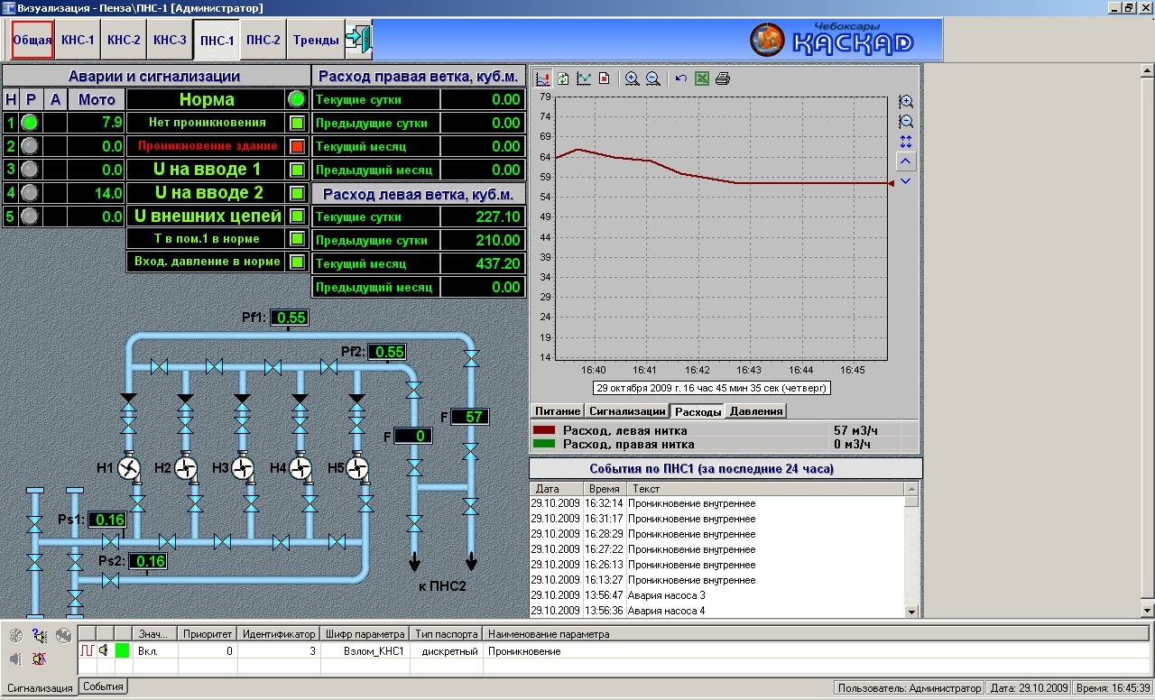Viewport: 1155px width, 700px height.
Task: Print the chart
Action: click(723, 78)
